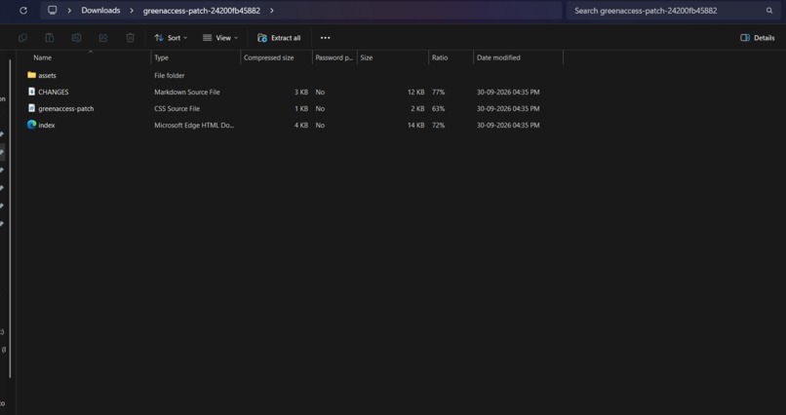Screen dimensions: 786x415
Task: Sort by the Type column header
Action: (195, 57)
